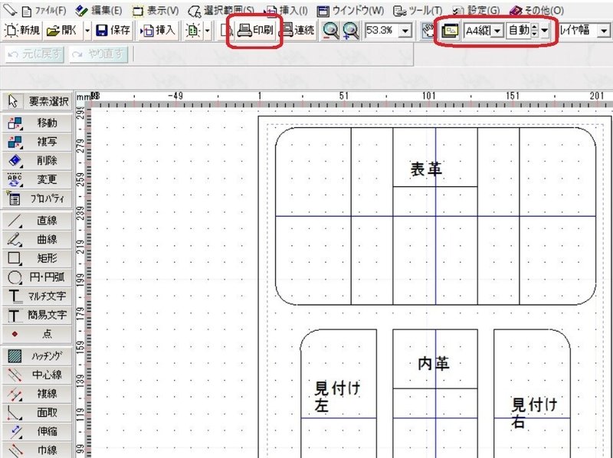Click the zoom in magnifier icon
613x458 pixels.
(x=351, y=31)
